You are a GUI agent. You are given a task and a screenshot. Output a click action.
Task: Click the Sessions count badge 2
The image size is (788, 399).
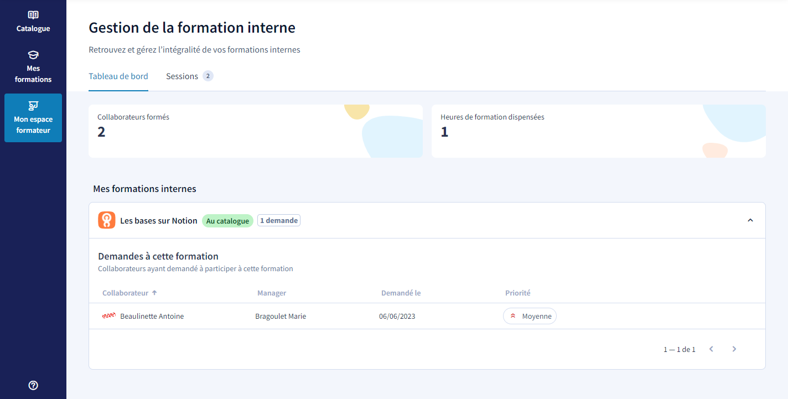208,76
